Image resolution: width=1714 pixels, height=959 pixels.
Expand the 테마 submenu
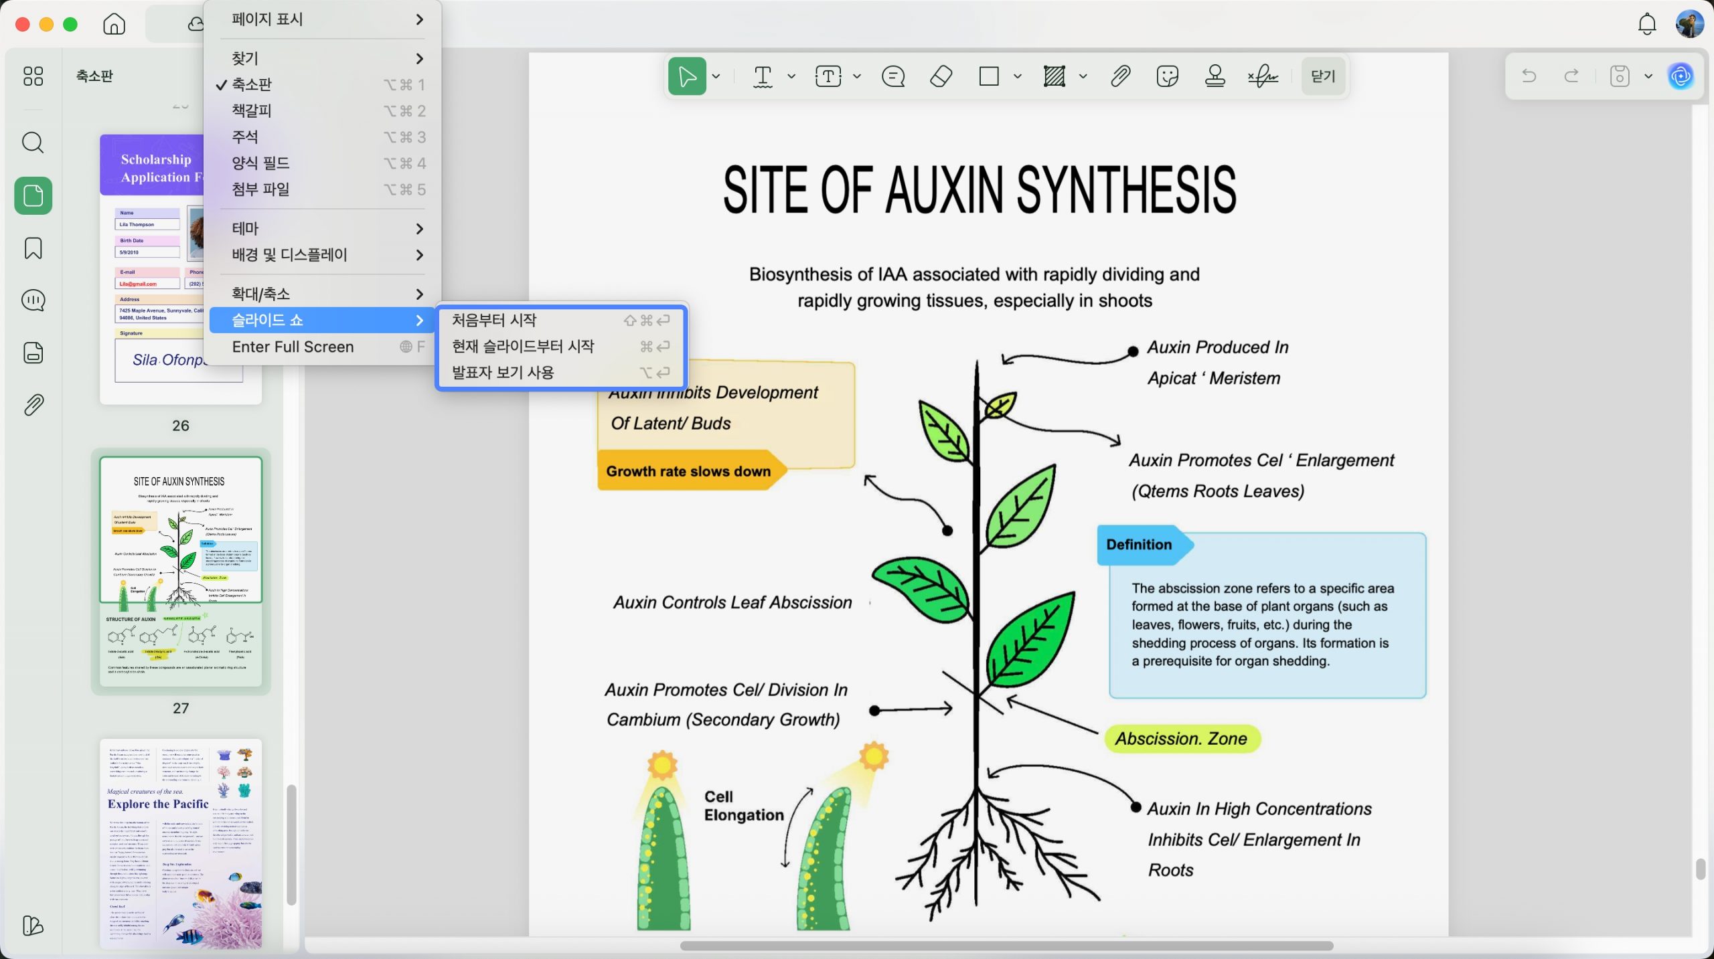(323, 228)
